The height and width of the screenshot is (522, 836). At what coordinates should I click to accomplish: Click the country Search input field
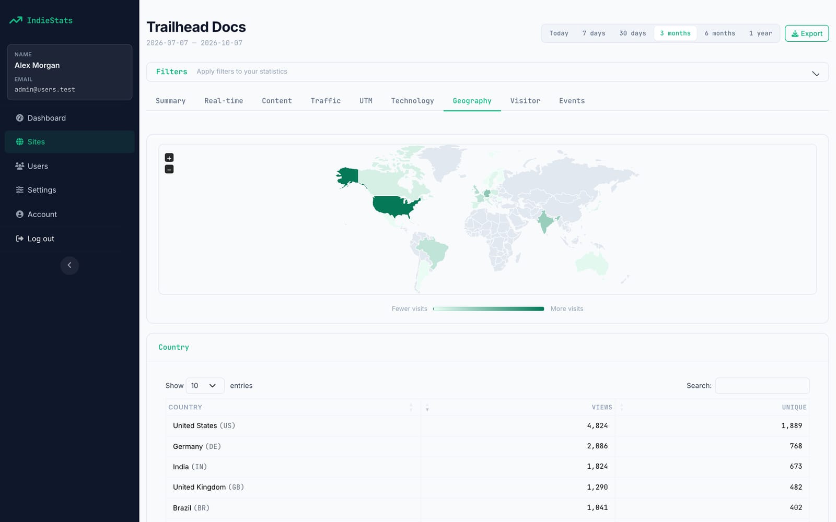(762, 386)
